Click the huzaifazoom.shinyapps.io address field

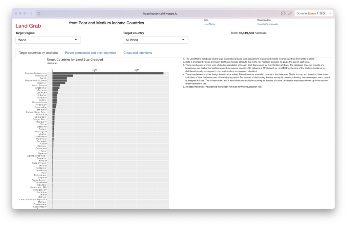point(160,14)
